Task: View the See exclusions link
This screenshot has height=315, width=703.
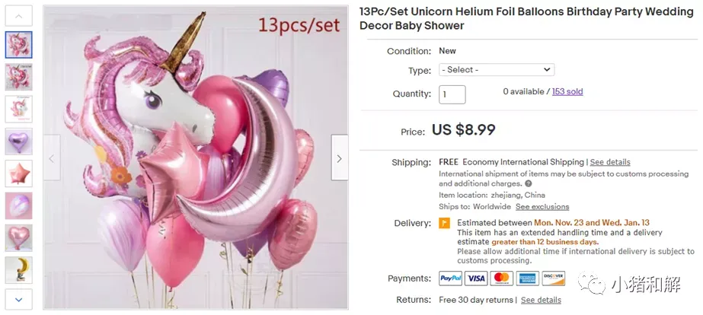Action: 542,206
